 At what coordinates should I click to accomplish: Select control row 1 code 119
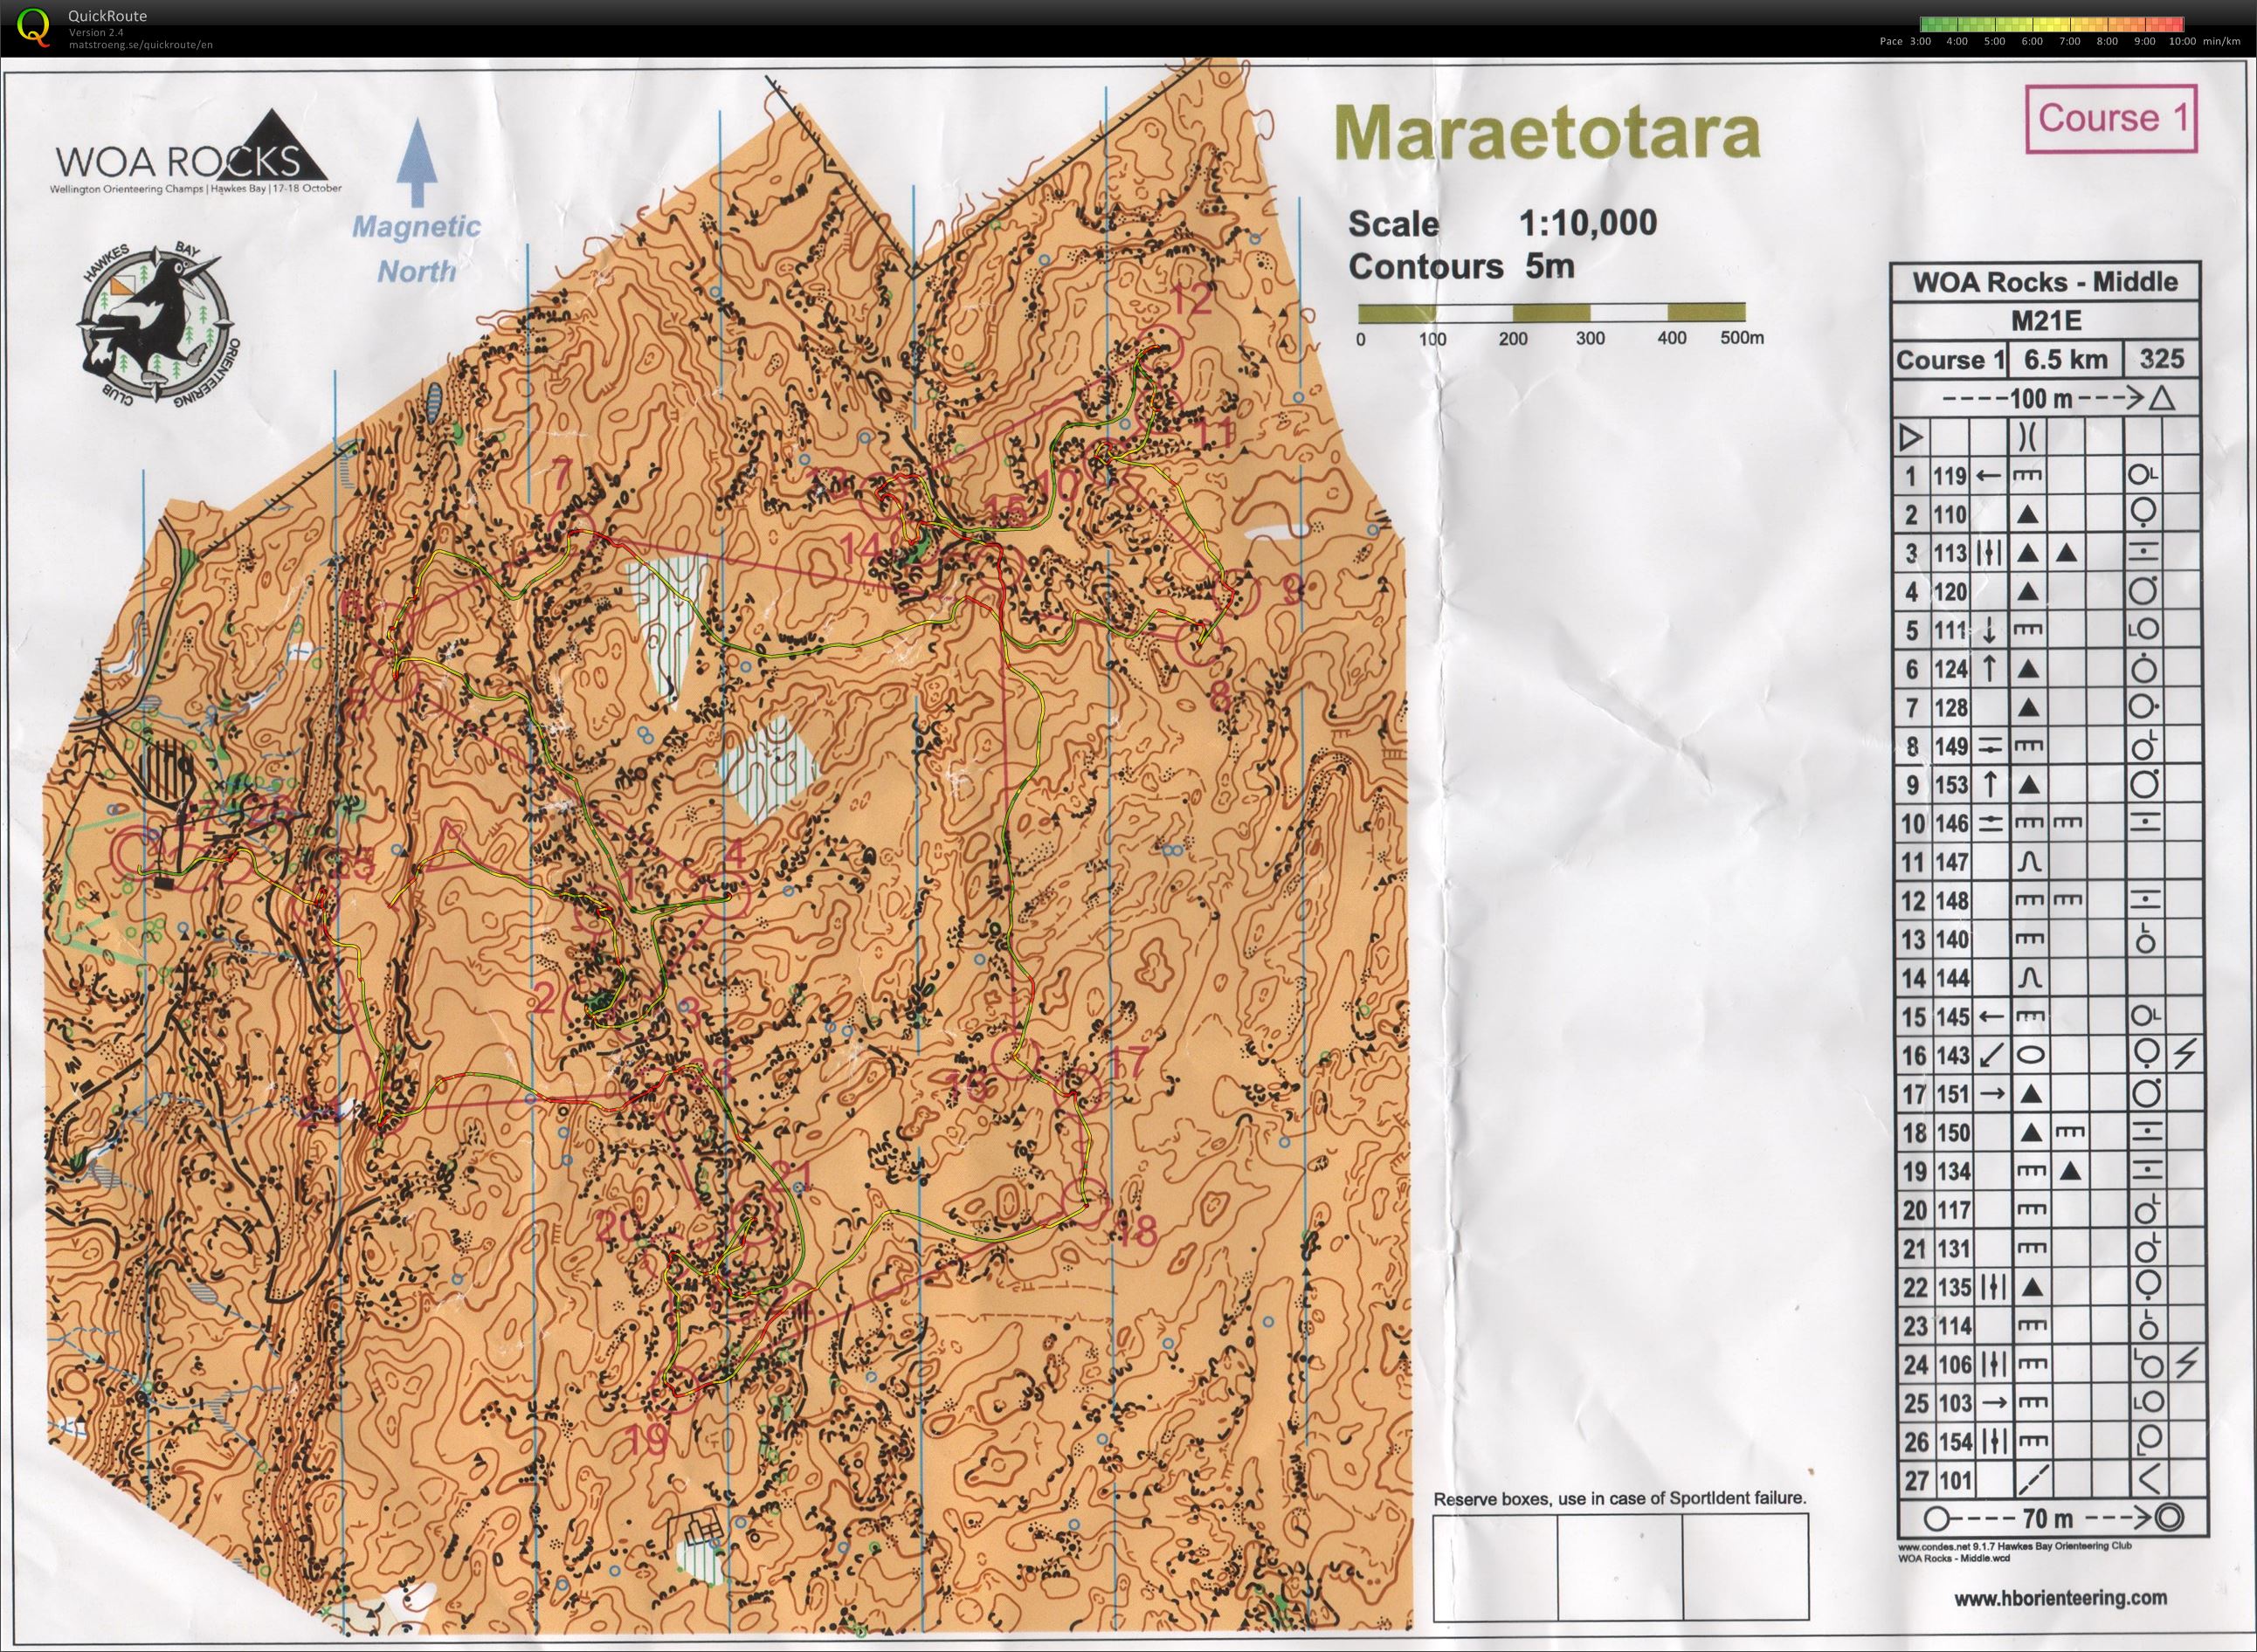[x=1950, y=476]
